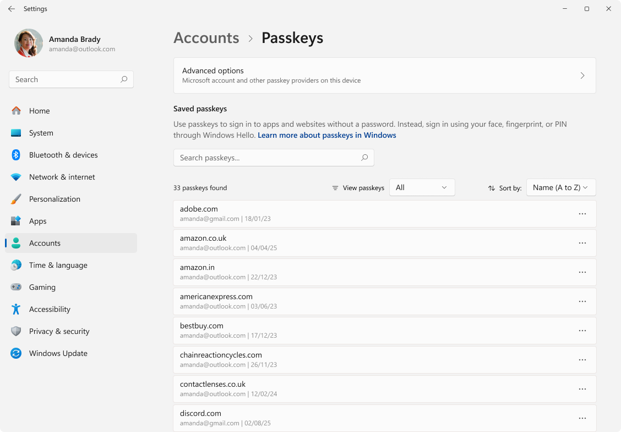Open the System settings icon in sidebar

pyautogui.click(x=15, y=133)
